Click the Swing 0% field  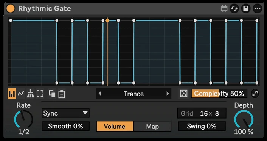pos(202,126)
